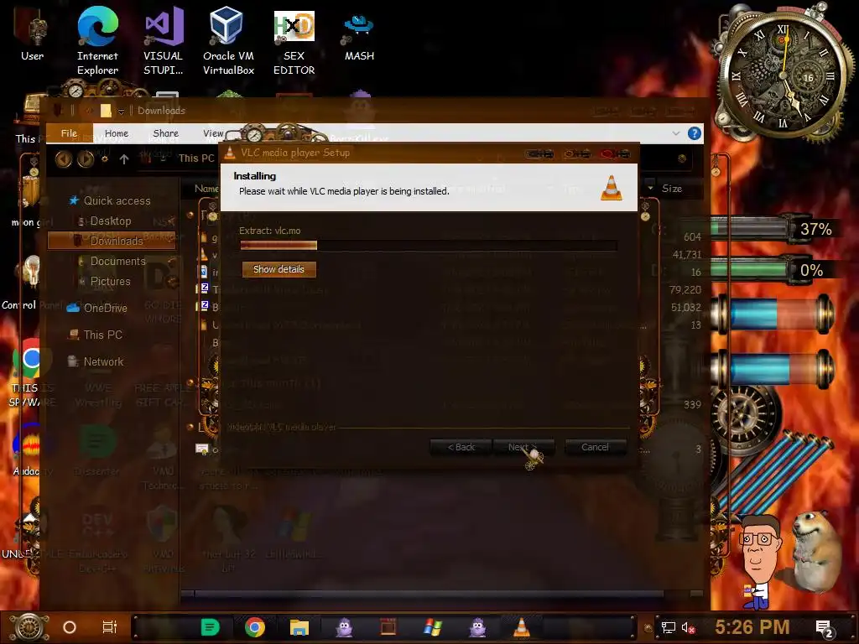Image resolution: width=859 pixels, height=644 pixels.
Task: Select Downloads in navigation pane
Action: (112, 241)
